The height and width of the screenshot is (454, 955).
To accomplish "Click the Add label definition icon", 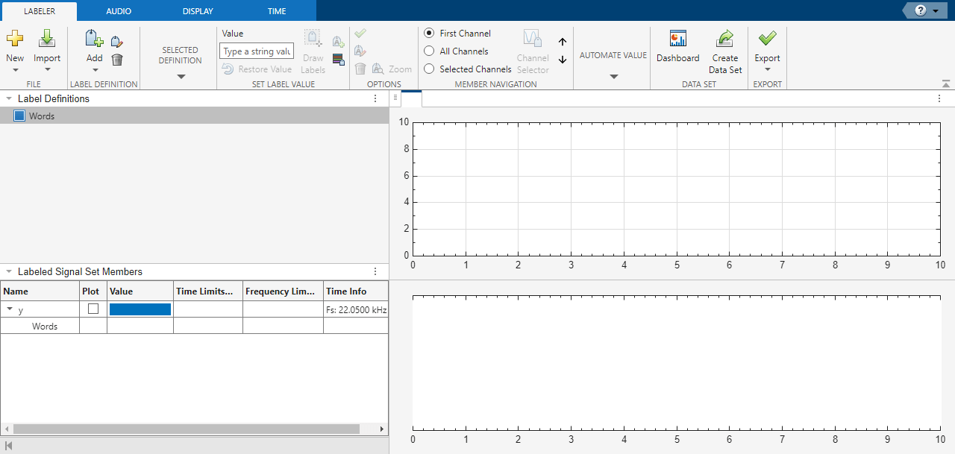I will point(94,40).
